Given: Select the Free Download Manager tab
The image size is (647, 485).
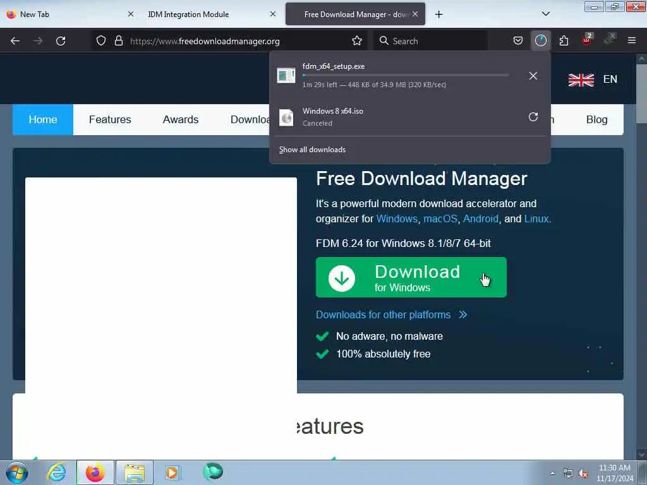Looking at the screenshot, I should [x=355, y=14].
